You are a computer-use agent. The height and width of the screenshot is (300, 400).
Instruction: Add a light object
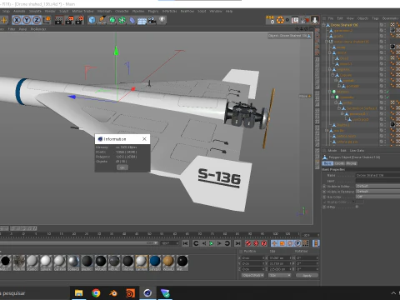coord(162,20)
